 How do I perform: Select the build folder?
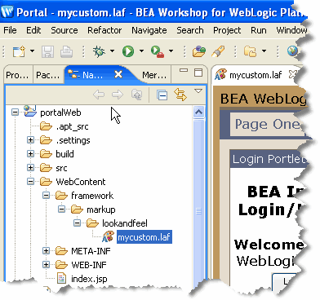64,154
